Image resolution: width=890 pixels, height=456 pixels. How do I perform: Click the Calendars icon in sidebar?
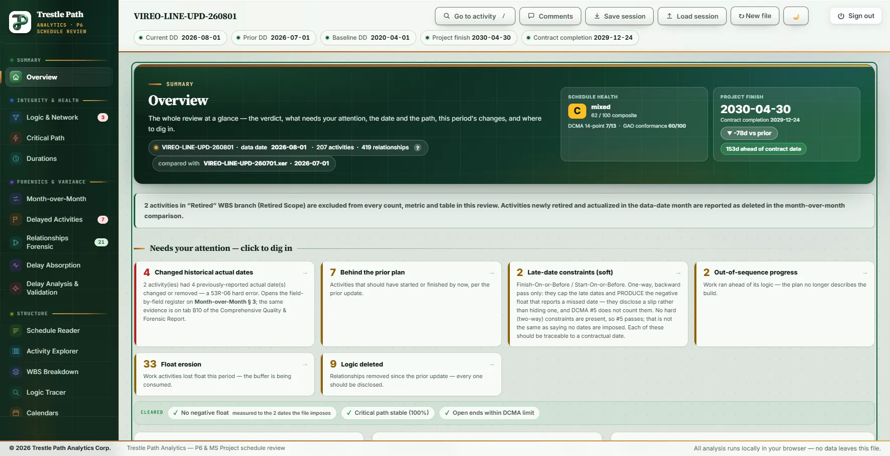16,413
